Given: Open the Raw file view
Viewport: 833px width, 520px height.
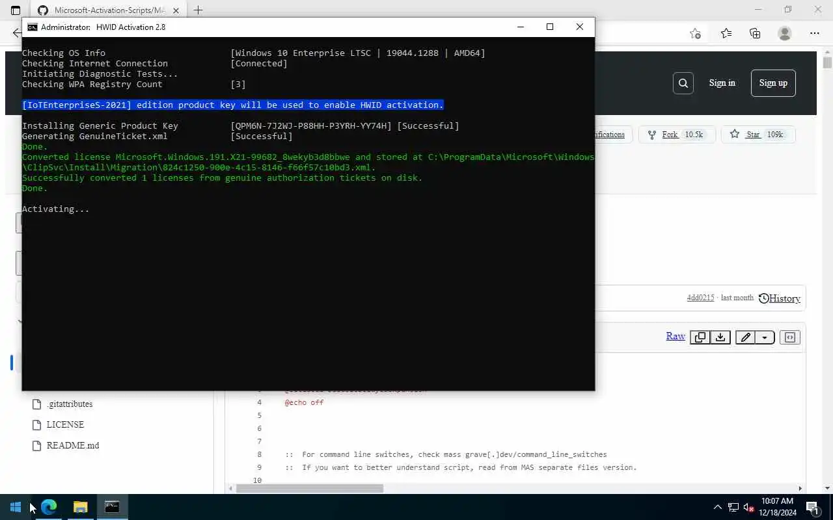Looking at the screenshot, I should pyautogui.click(x=676, y=336).
